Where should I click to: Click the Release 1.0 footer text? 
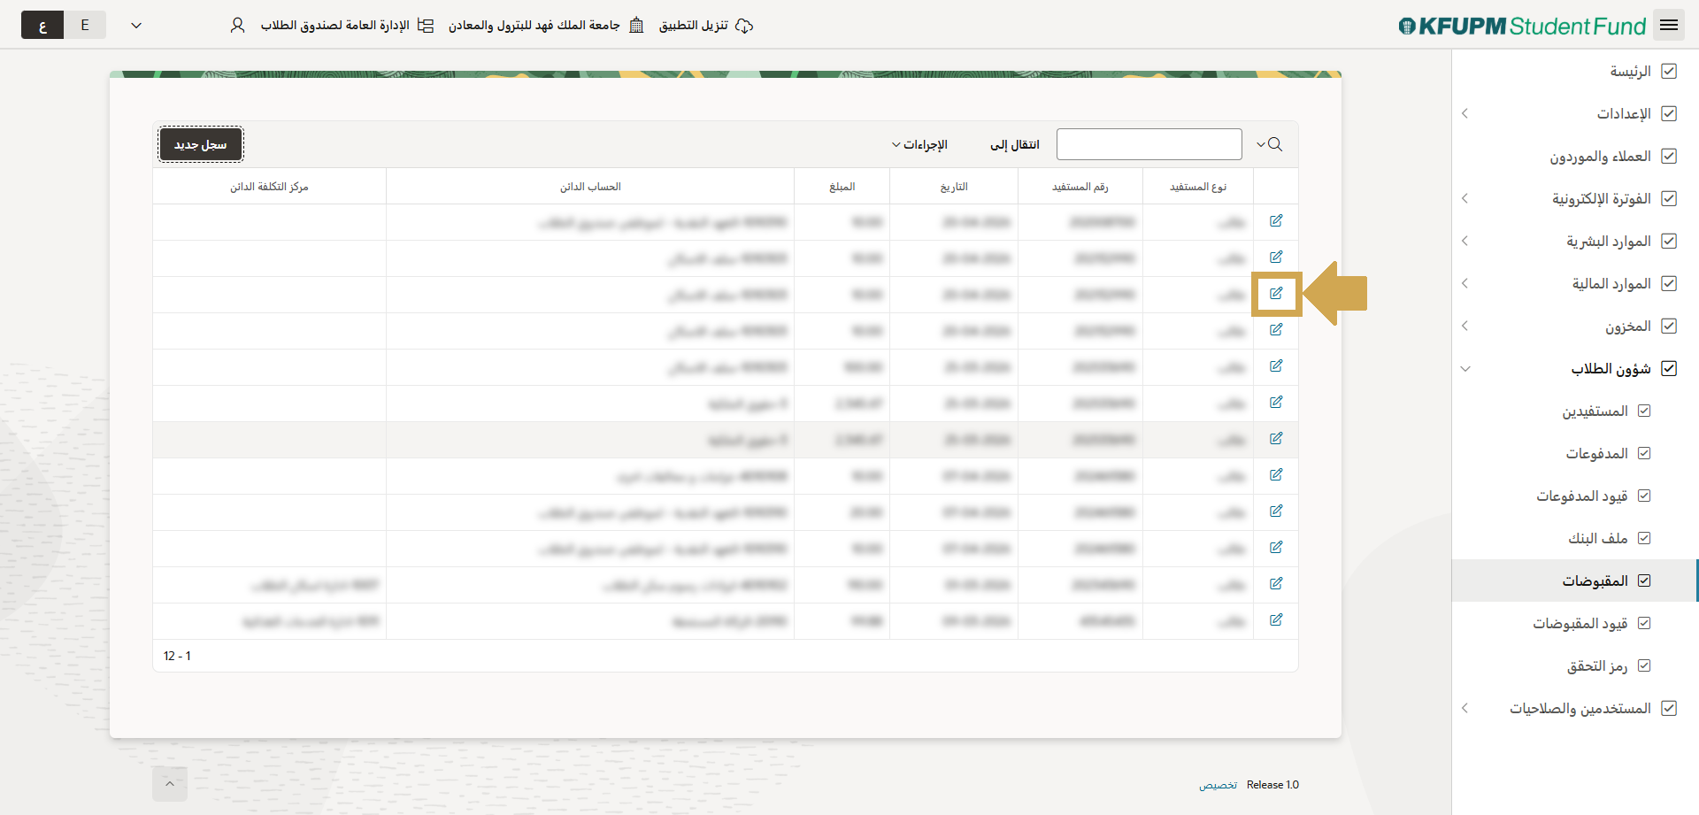coord(1272,785)
